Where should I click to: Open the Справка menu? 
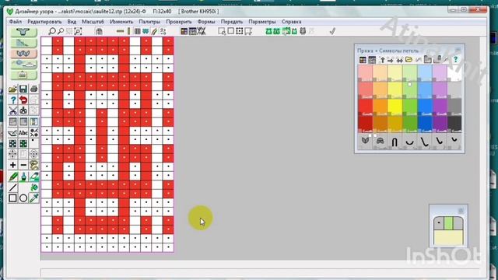291,22
